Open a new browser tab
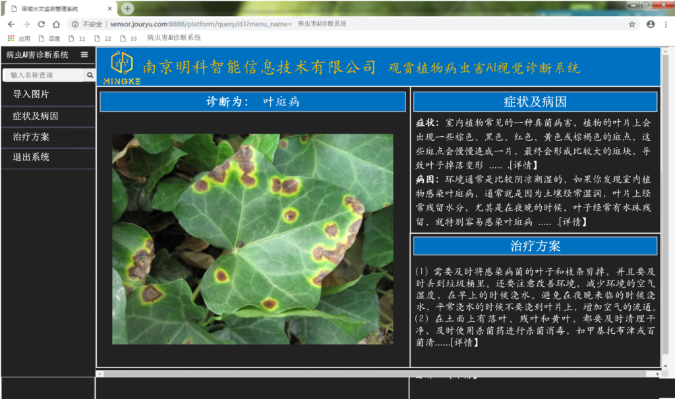This screenshot has width=675, height=399. click(127, 9)
